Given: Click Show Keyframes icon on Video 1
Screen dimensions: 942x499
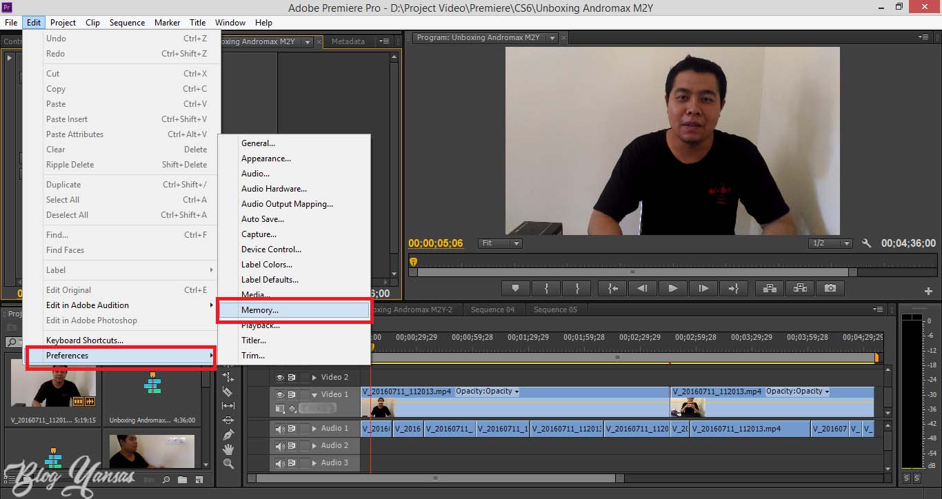Looking at the screenshot, I should point(292,409).
